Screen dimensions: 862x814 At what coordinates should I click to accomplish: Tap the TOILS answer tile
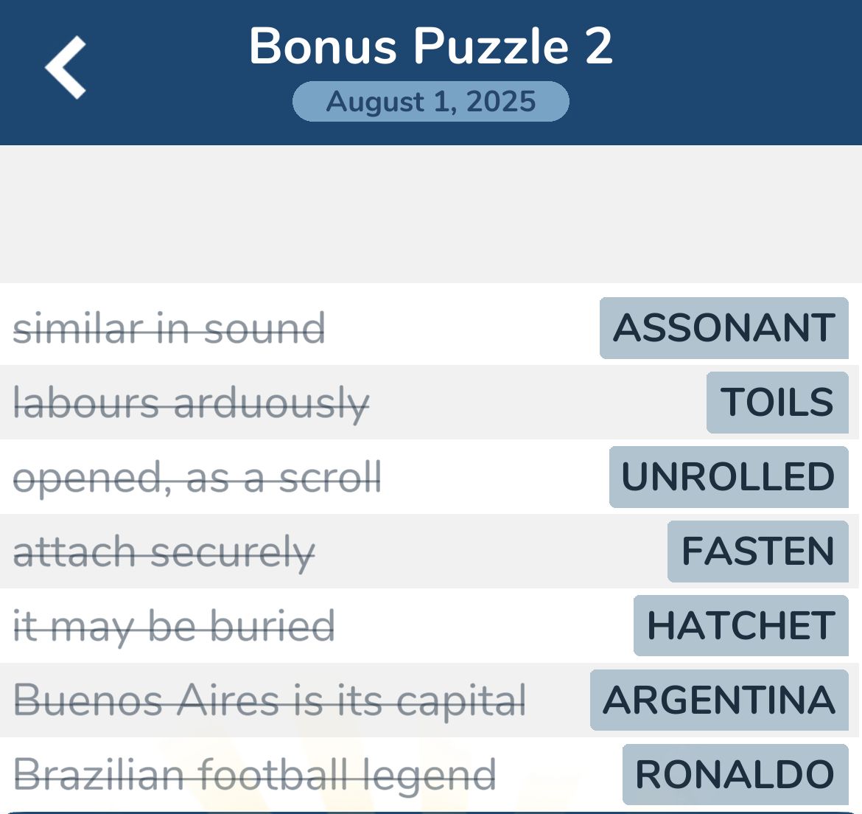coord(777,403)
